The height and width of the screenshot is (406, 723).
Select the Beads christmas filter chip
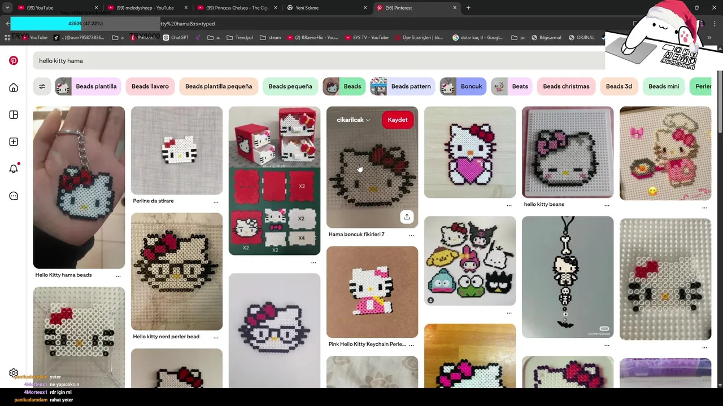(566, 86)
